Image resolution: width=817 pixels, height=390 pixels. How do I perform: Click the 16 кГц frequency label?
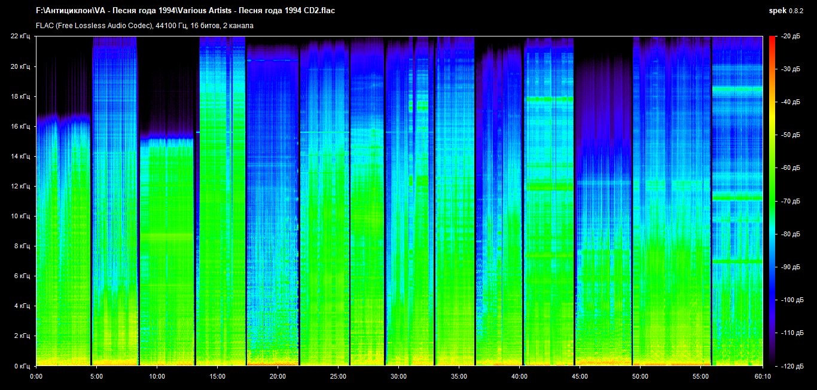coord(21,126)
